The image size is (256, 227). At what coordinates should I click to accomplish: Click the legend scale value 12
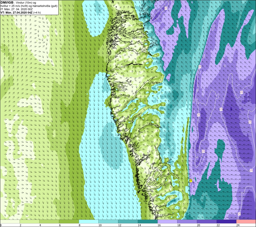coord(120,225)
